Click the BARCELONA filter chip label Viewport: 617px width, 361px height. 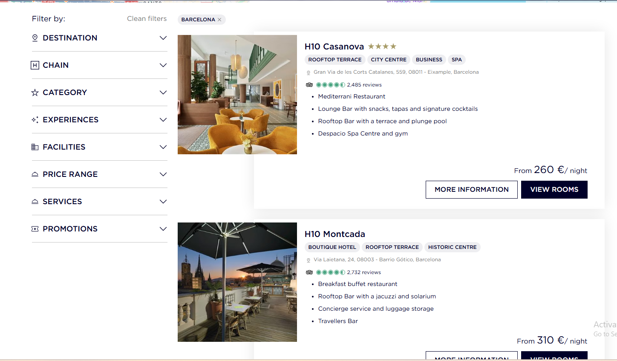coord(198,20)
